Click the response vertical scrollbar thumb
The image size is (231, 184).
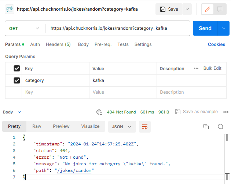pos(227,137)
